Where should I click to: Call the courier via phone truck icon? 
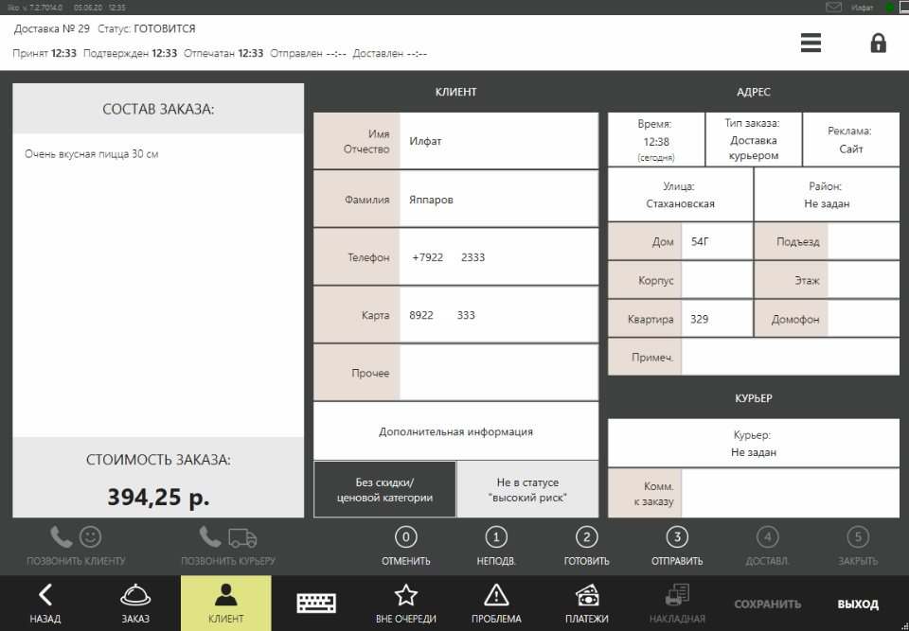click(228, 546)
